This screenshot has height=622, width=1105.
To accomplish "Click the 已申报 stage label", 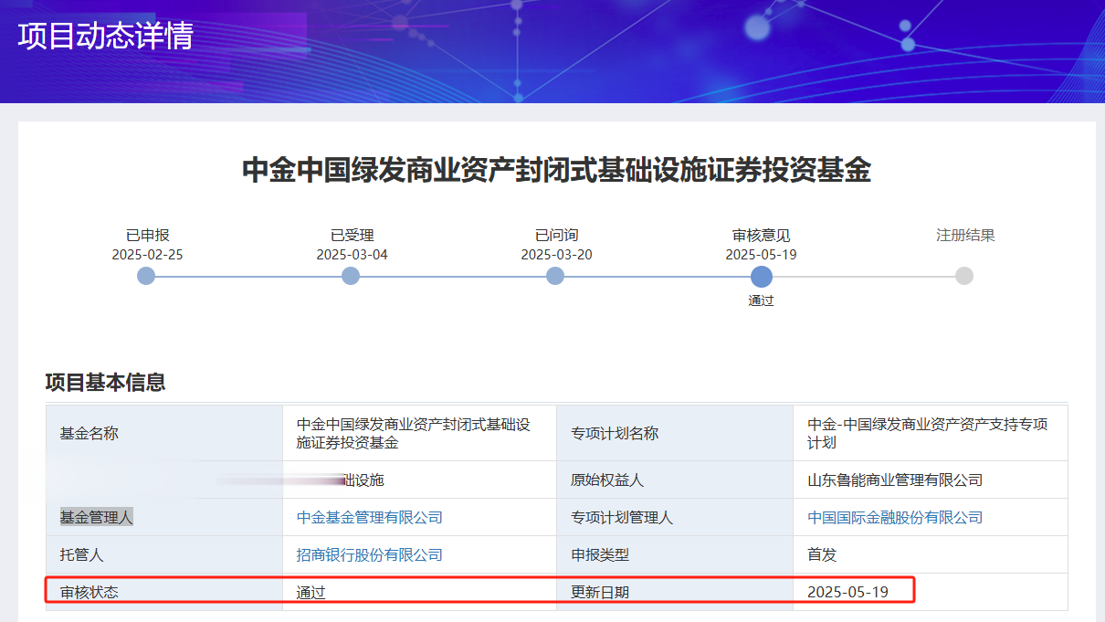I will pos(147,236).
